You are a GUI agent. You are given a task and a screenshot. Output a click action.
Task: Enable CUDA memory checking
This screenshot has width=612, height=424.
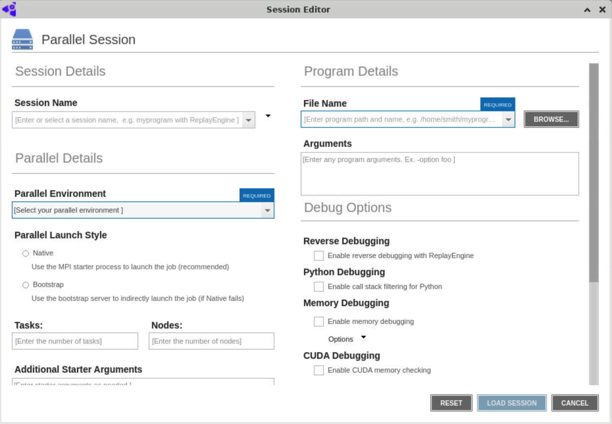pos(319,370)
